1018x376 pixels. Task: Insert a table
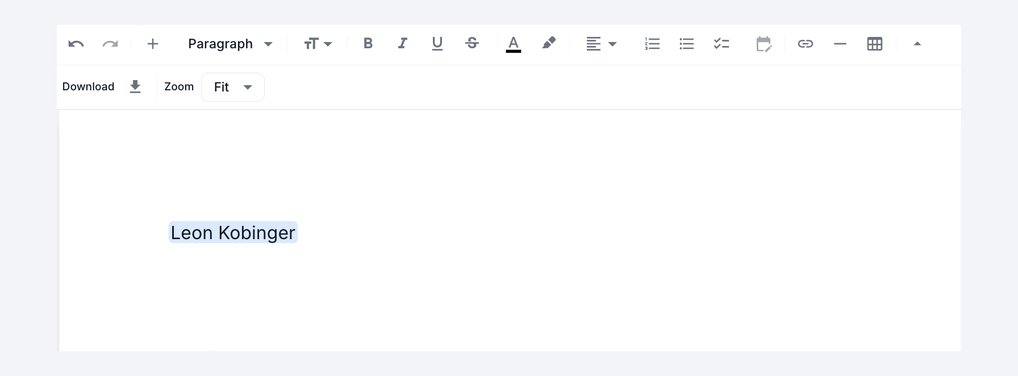point(875,44)
